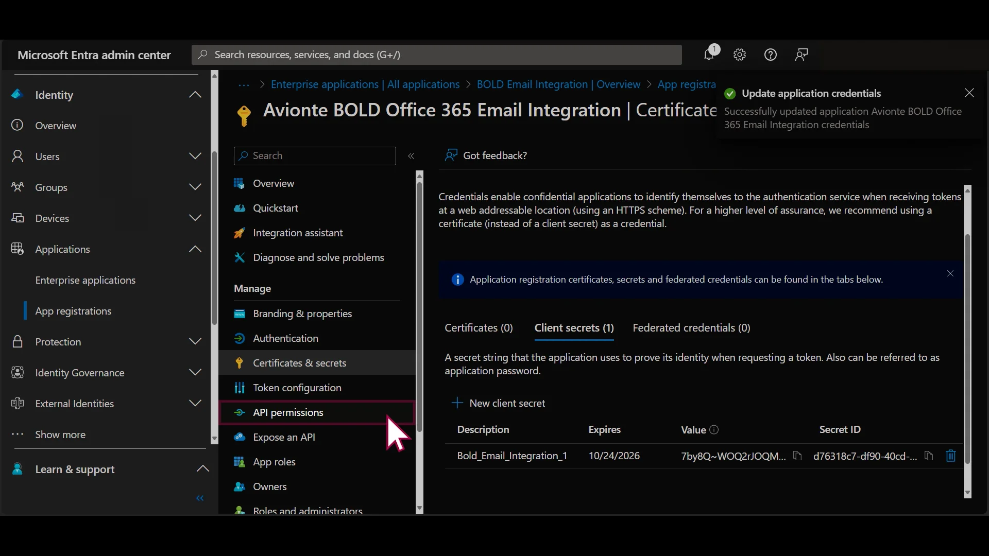Expand the Devices section

[x=195, y=218]
